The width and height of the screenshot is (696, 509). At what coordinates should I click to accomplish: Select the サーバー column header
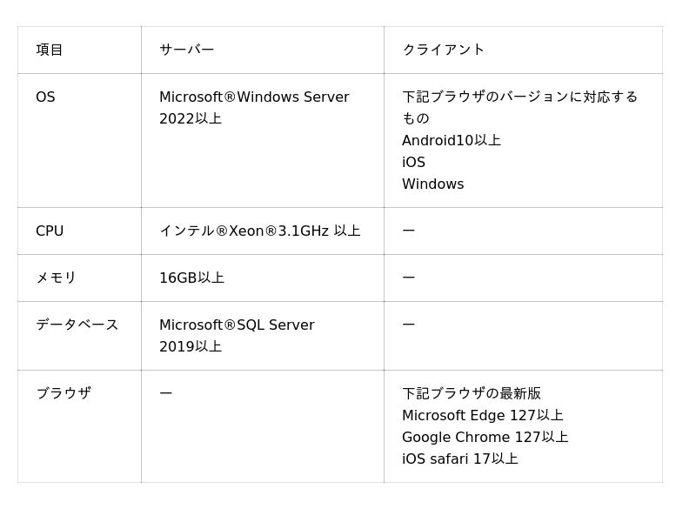click(186, 50)
